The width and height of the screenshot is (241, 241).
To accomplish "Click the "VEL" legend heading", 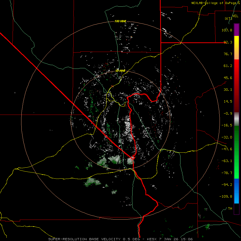I will click(235, 16).
